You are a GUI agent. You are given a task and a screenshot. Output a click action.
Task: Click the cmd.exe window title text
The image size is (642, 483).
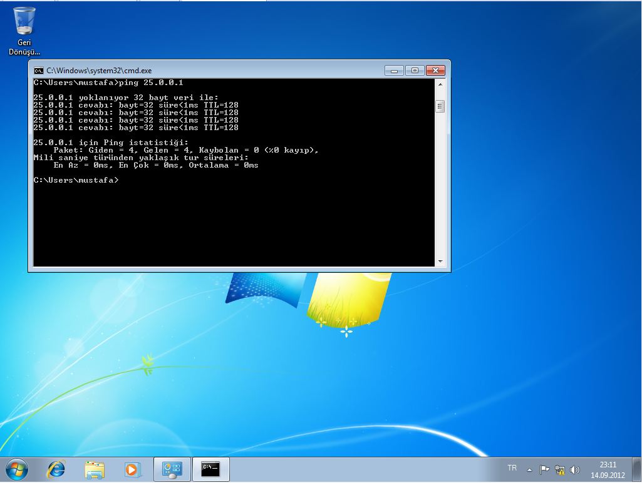click(x=99, y=71)
